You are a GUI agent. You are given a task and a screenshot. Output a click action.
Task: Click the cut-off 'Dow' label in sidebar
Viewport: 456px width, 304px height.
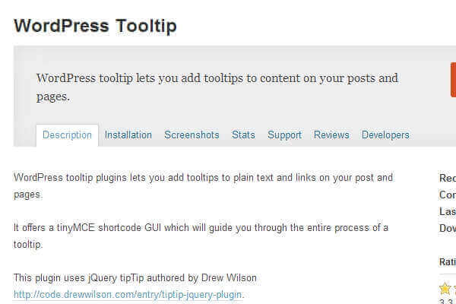tap(448, 228)
